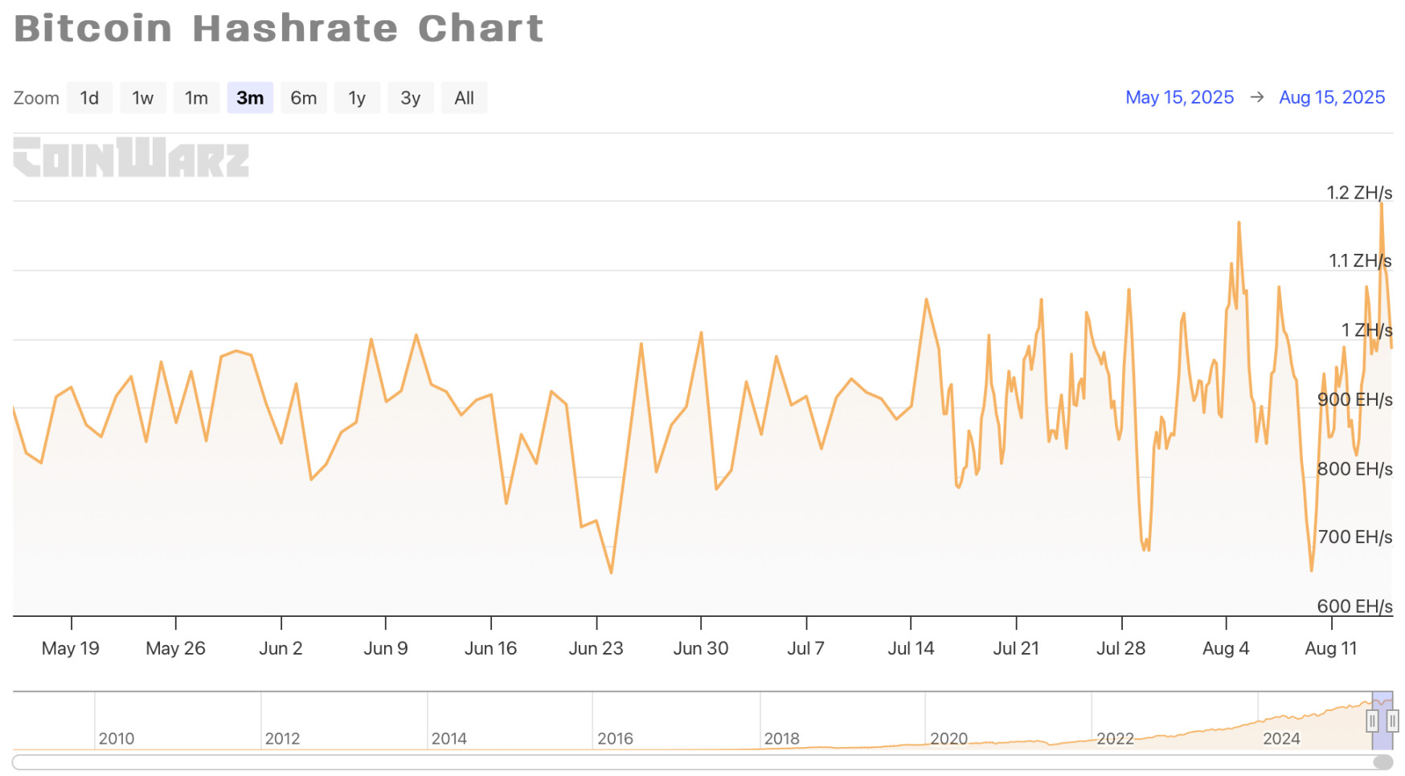Click the active 3m zoom button
1405x776 pixels.
click(x=250, y=98)
